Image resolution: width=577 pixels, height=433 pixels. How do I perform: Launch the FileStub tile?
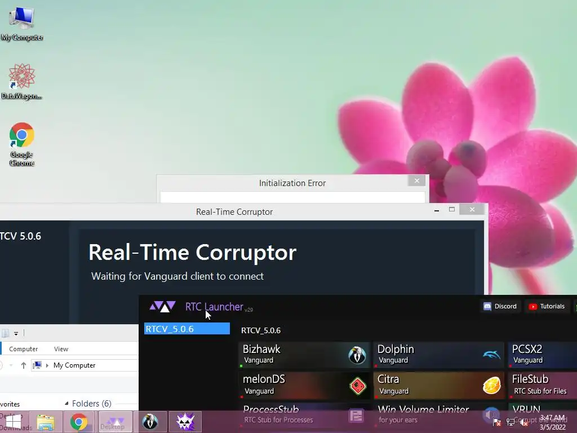[x=543, y=386]
